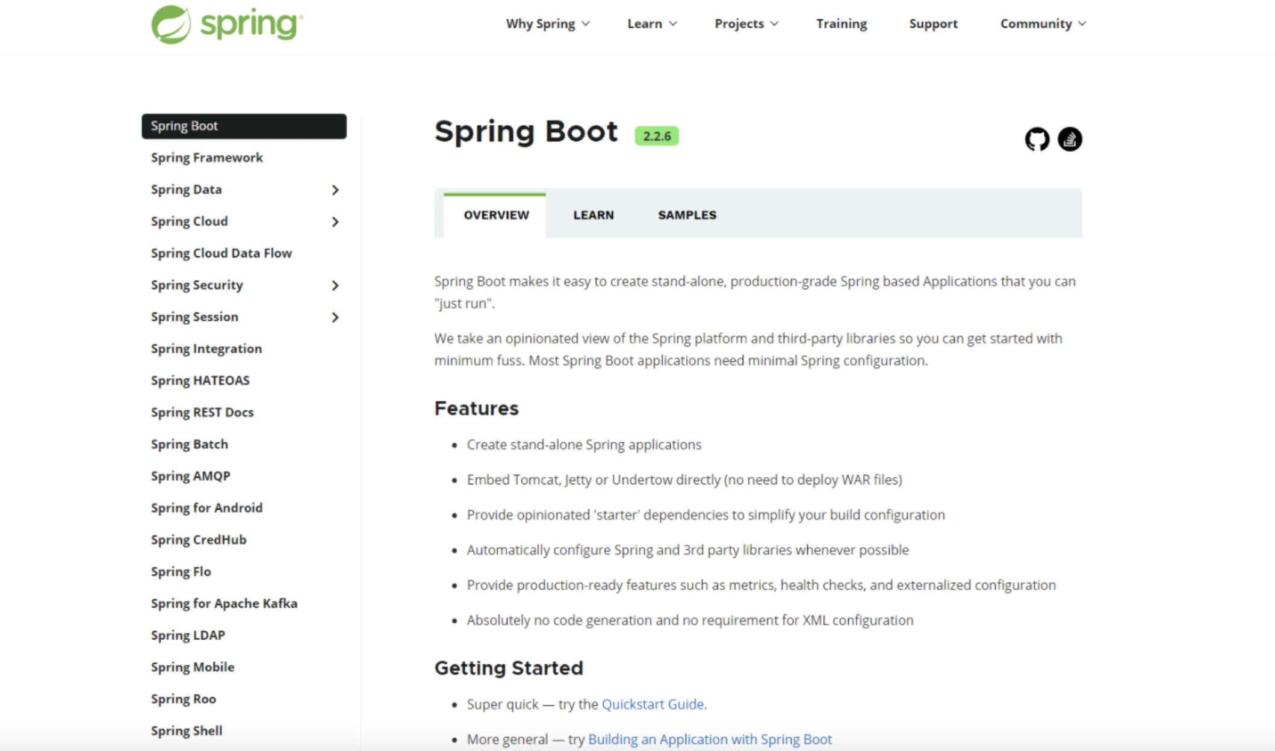Expand Spring Cloud submenu chevron
Screen dimensions: 1275x751
coord(335,222)
